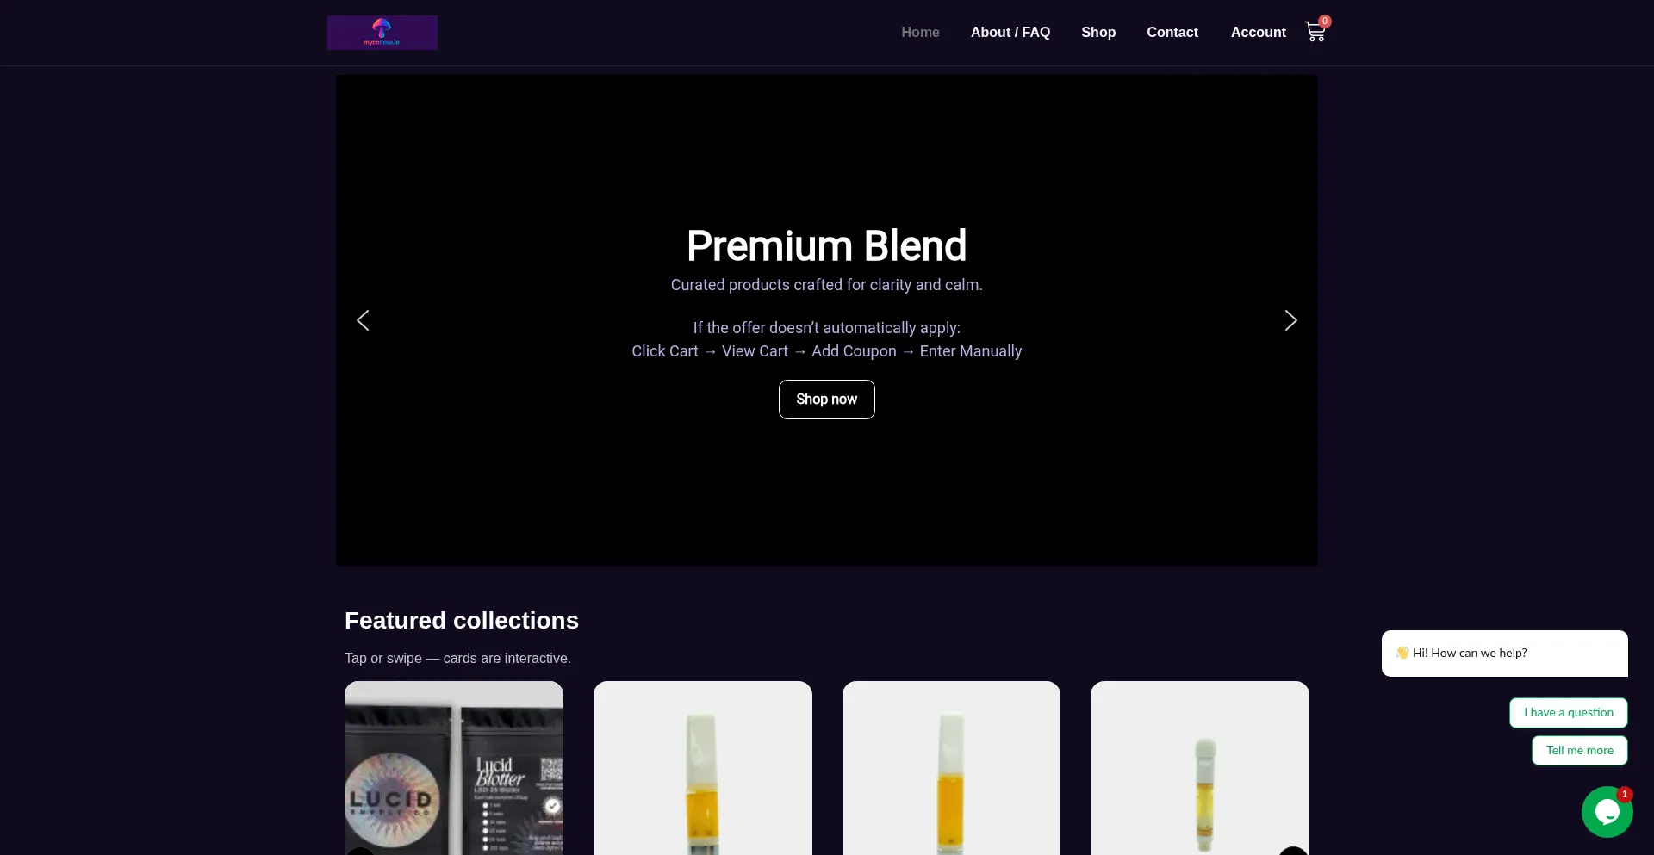1654x855 pixels.
Task: Choose the "Tell me more" chat reply
Action: point(1579,751)
